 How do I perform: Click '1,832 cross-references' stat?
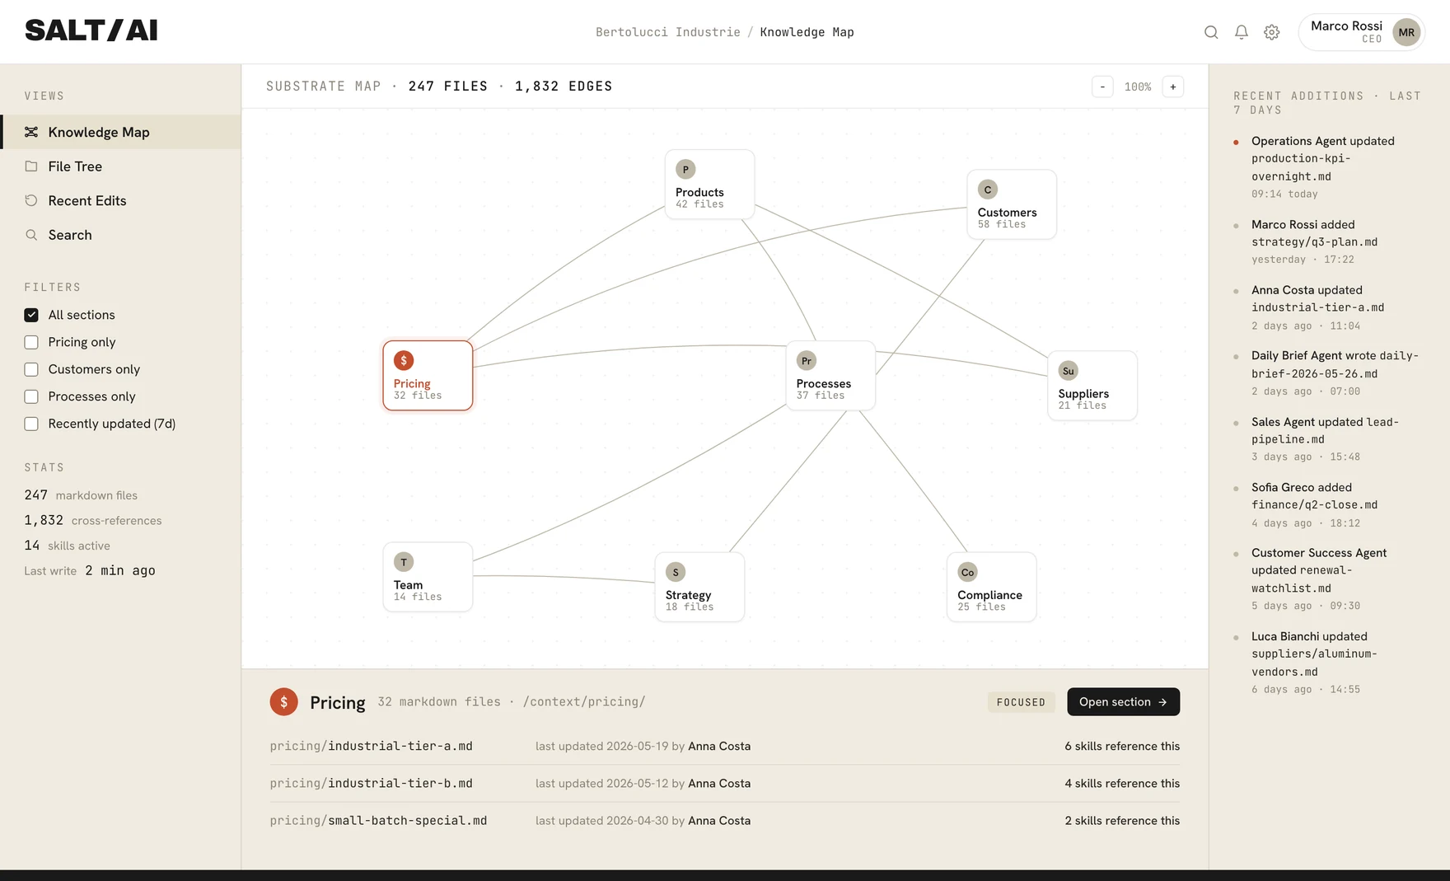[93, 520]
